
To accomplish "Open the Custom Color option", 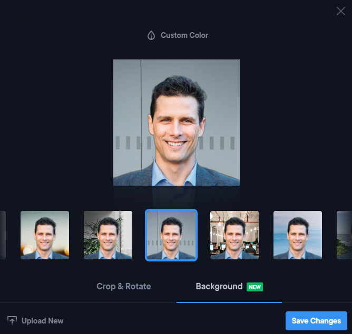I will click(x=178, y=35).
